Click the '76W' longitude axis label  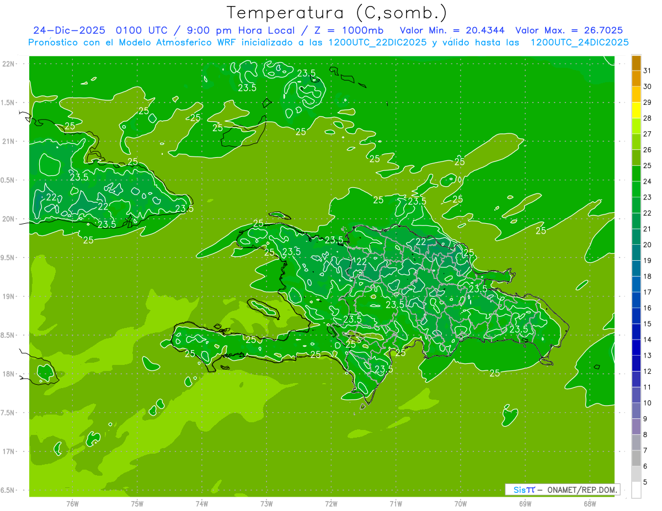point(72,503)
